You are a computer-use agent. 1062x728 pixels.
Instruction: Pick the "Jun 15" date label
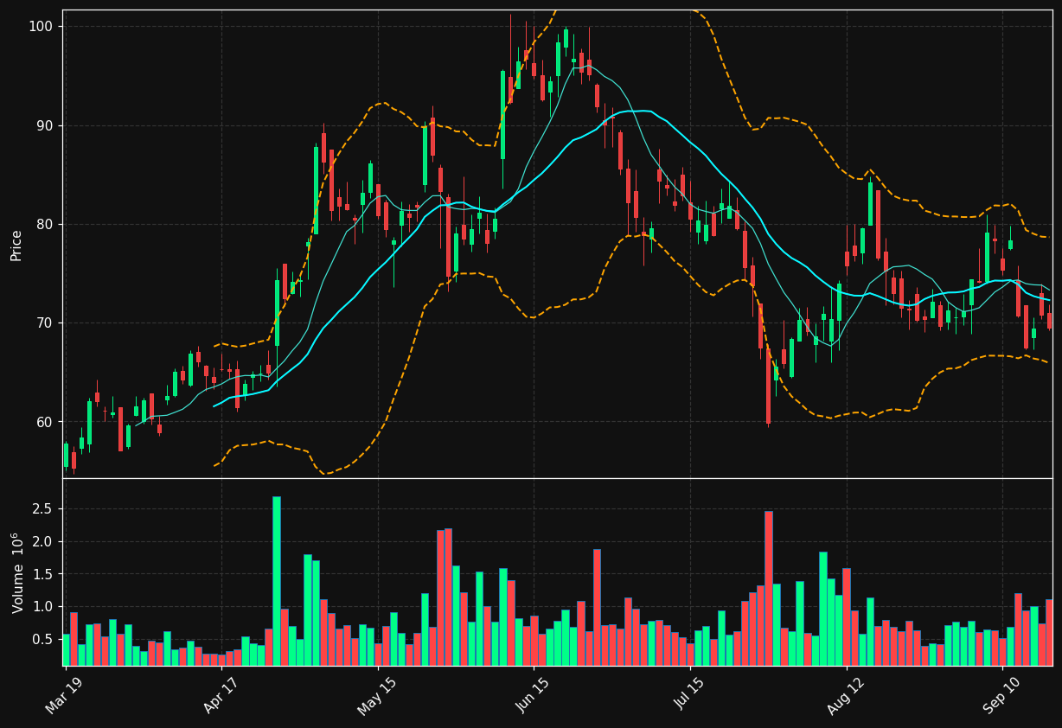click(x=533, y=696)
